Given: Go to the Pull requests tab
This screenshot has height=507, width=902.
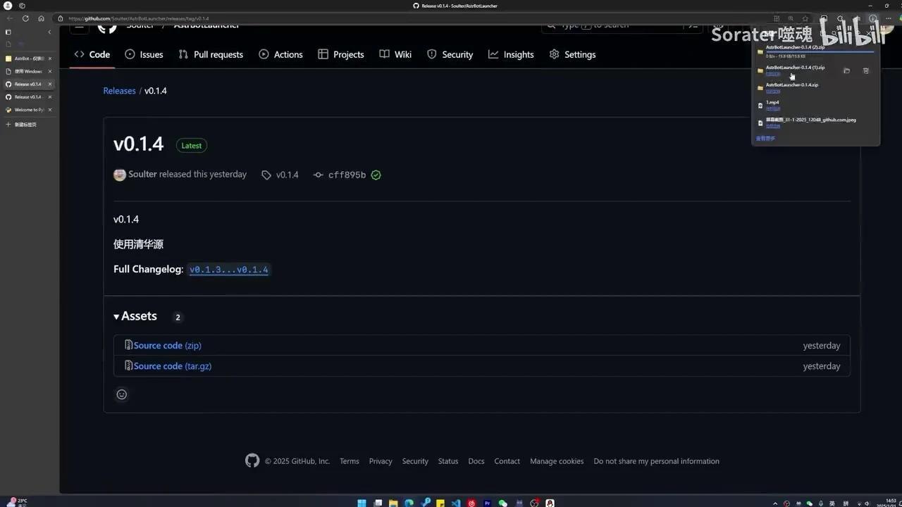Looking at the screenshot, I should pyautogui.click(x=211, y=54).
